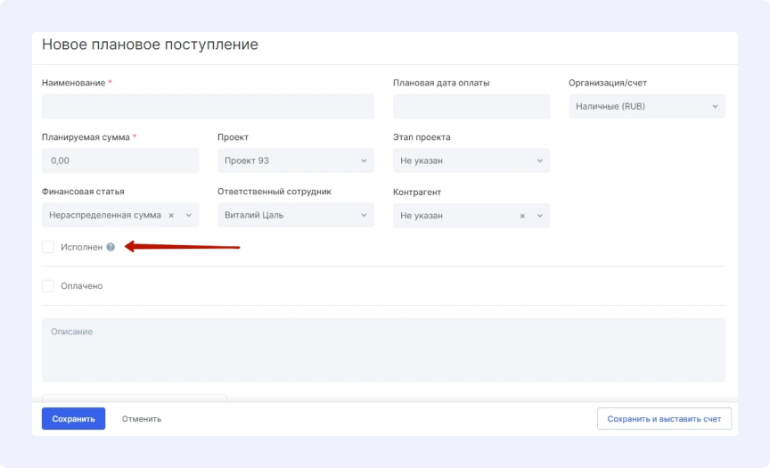Viewport: 770px width, 468px height.
Task: Click the chevron arrow in the Контрагент field
Action: point(539,216)
